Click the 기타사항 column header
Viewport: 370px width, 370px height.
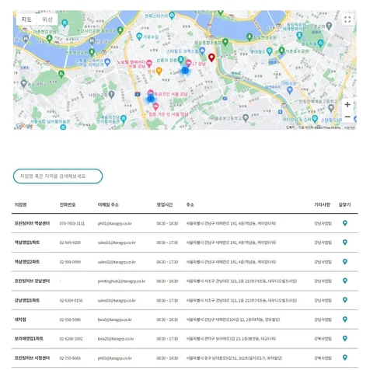322,204
